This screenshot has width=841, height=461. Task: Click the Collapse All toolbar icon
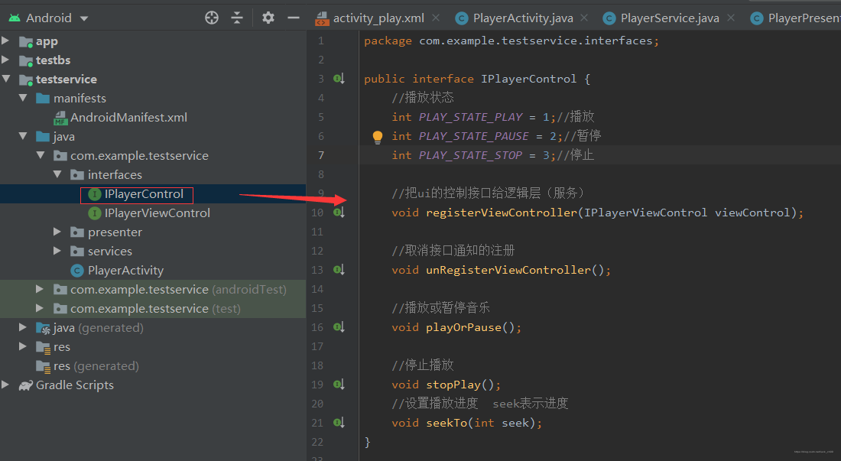click(x=237, y=18)
